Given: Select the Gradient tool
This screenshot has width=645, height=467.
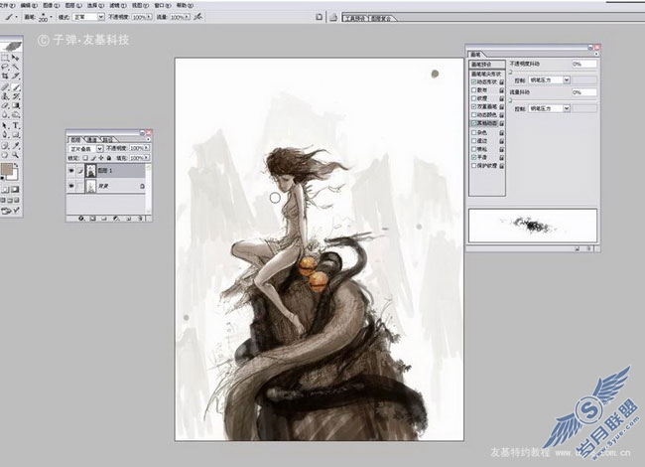Looking at the screenshot, I should pos(16,106).
